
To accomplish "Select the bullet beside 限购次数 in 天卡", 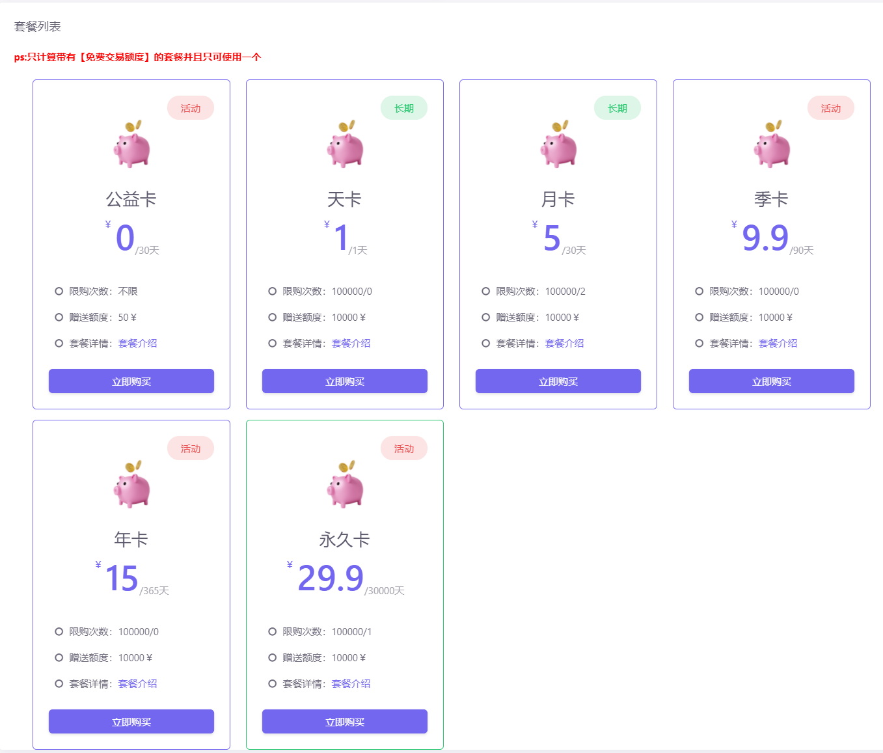I will 273,292.
